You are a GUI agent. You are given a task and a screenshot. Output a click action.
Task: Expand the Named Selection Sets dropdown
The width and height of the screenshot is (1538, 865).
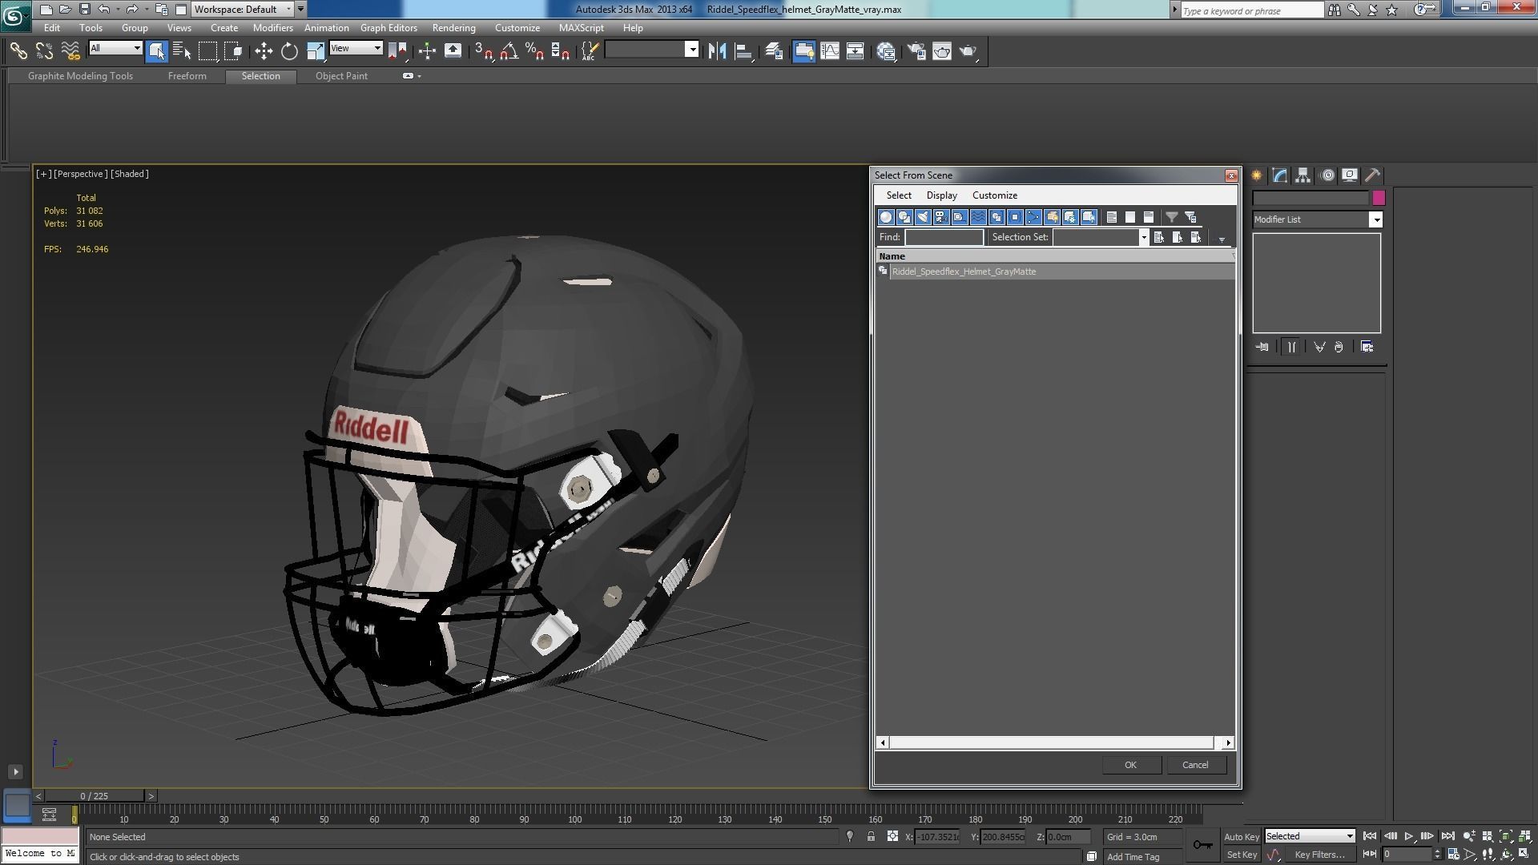[692, 50]
